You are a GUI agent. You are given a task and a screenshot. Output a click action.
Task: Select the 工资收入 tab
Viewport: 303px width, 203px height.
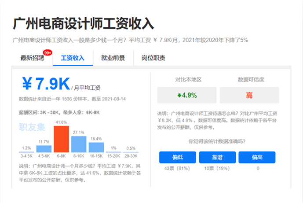[x=73, y=58]
